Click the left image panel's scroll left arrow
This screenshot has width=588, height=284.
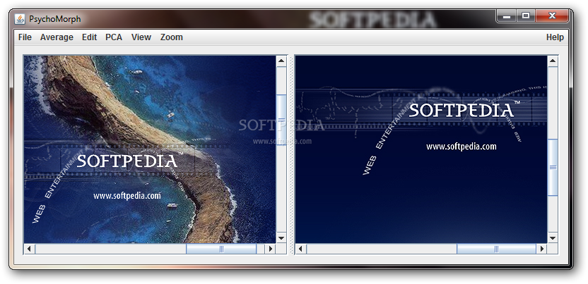tap(29, 249)
